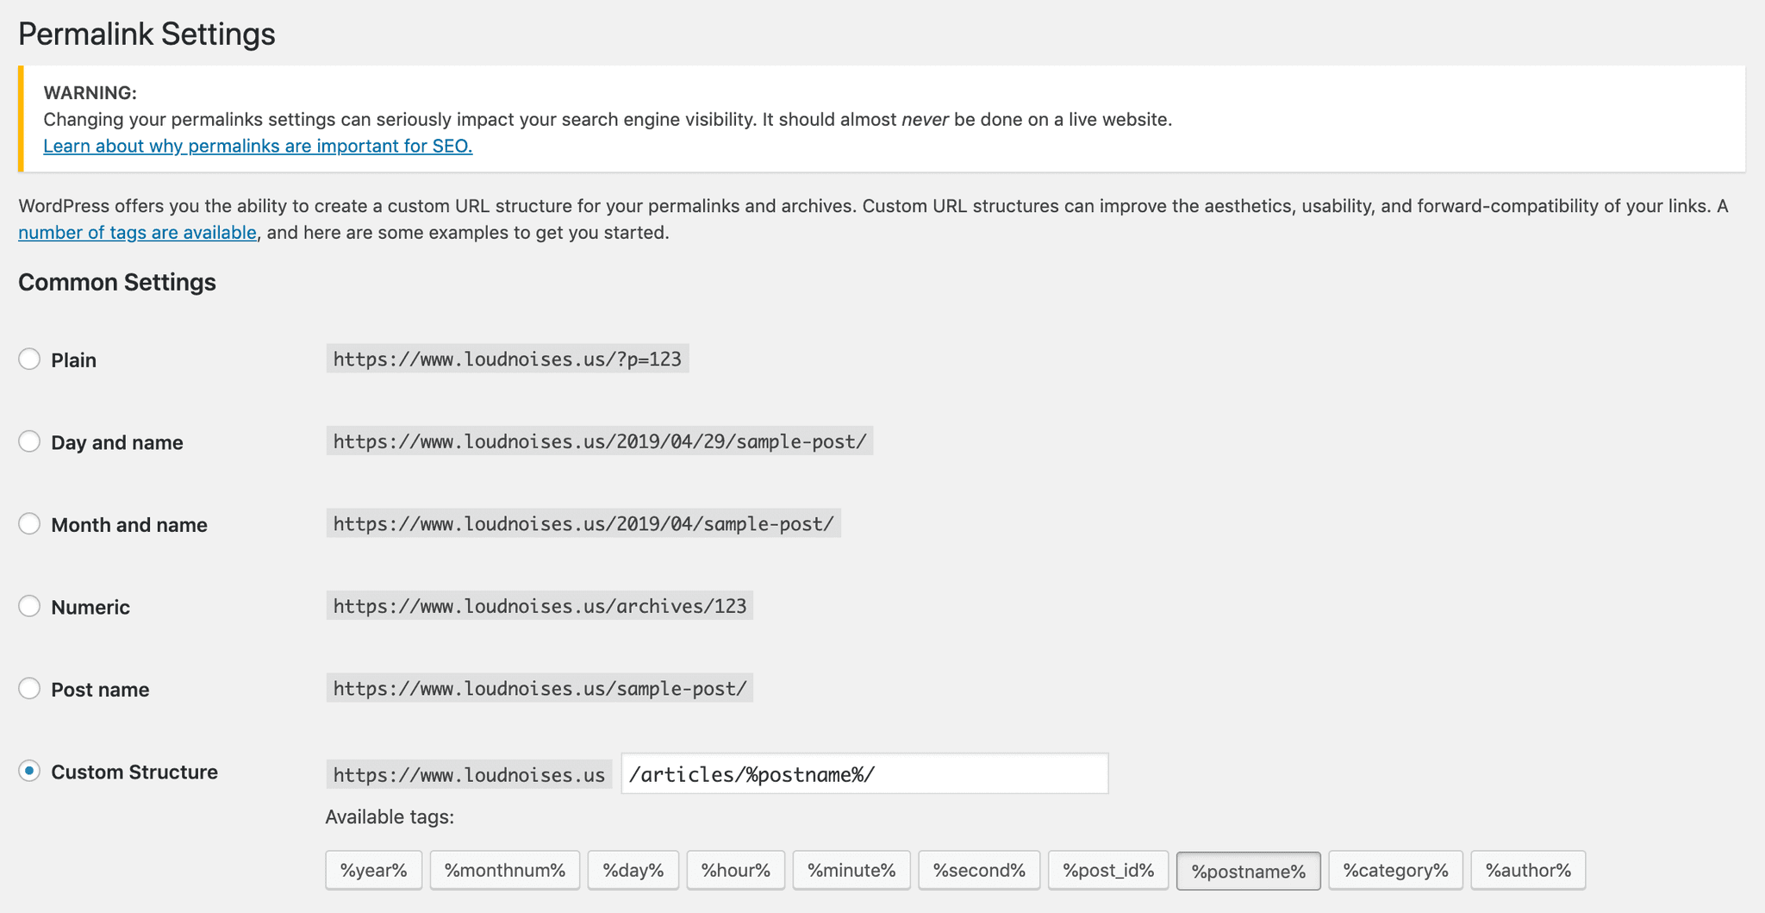Insert the %day% tag
1765x913 pixels.
pyautogui.click(x=633, y=870)
